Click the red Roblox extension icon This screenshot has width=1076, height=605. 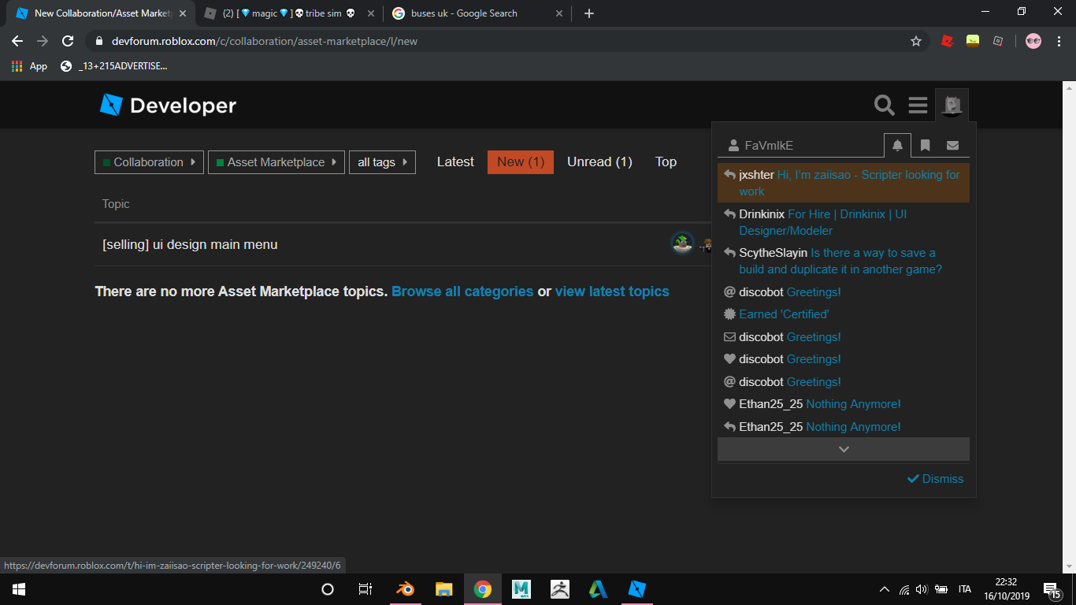948,41
